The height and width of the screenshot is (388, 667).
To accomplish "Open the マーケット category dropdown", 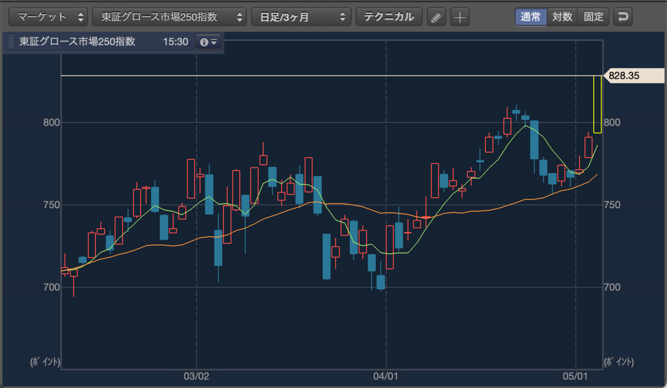I will [49, 17].
